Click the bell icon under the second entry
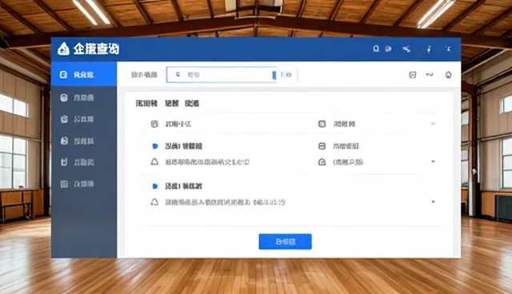 click(x=154, y=162)
